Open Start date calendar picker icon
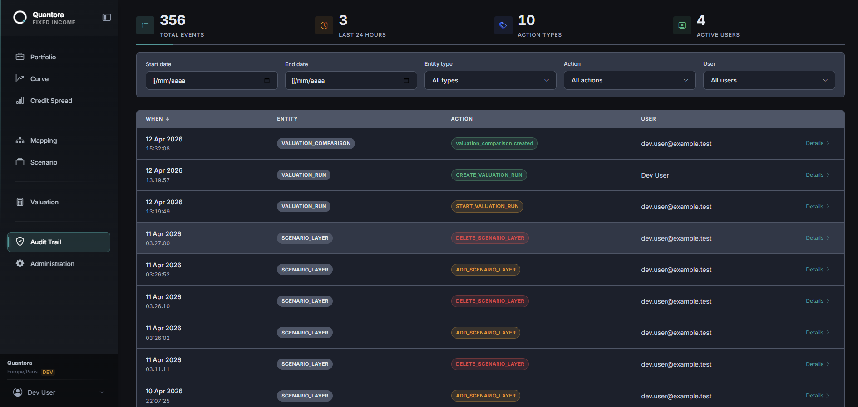Viewport: 858px width, 407px height. [267, 81]
